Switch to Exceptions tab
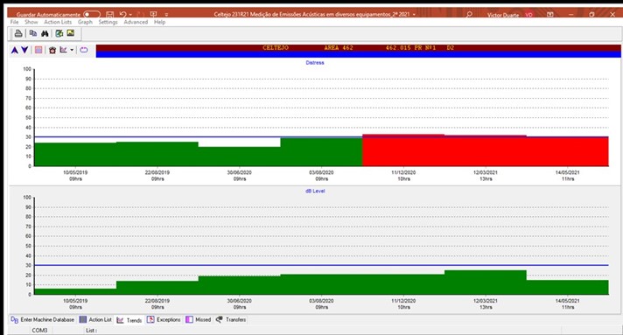The width and height of the screenshot is (623, 335). (x=164, y=319)
